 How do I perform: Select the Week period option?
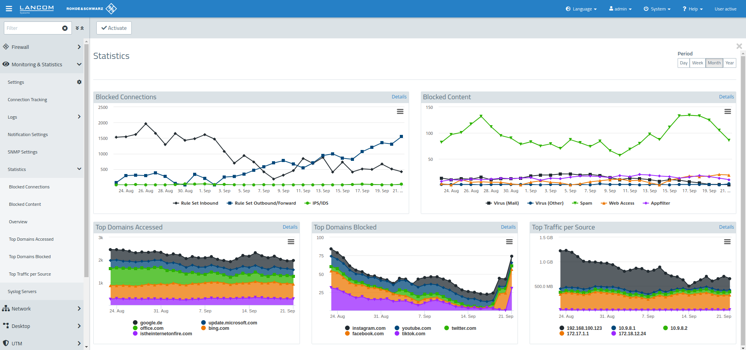[x=698, y=63]
